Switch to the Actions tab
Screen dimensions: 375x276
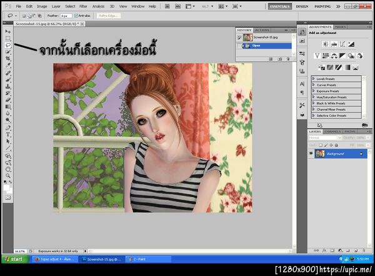[262, 30]
